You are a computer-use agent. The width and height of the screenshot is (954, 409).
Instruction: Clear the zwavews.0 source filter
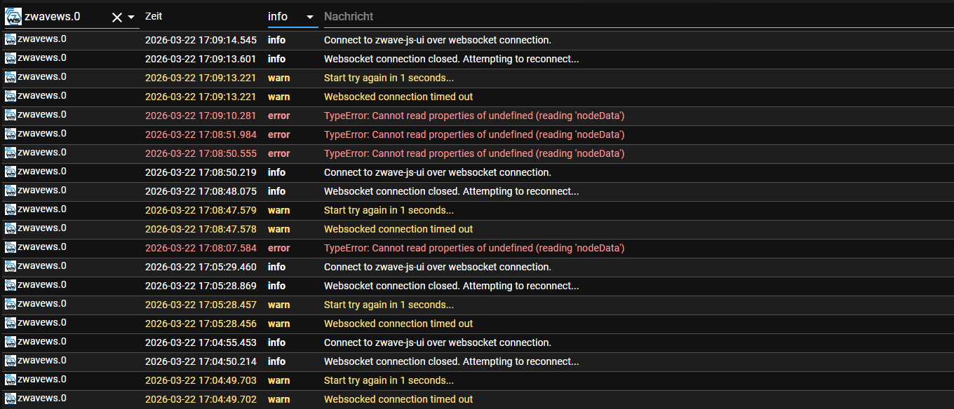[x=117, y=18]
